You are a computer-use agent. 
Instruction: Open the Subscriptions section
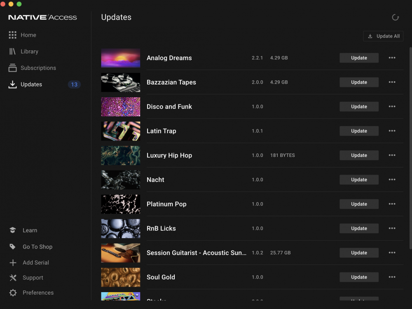point(38,68)
